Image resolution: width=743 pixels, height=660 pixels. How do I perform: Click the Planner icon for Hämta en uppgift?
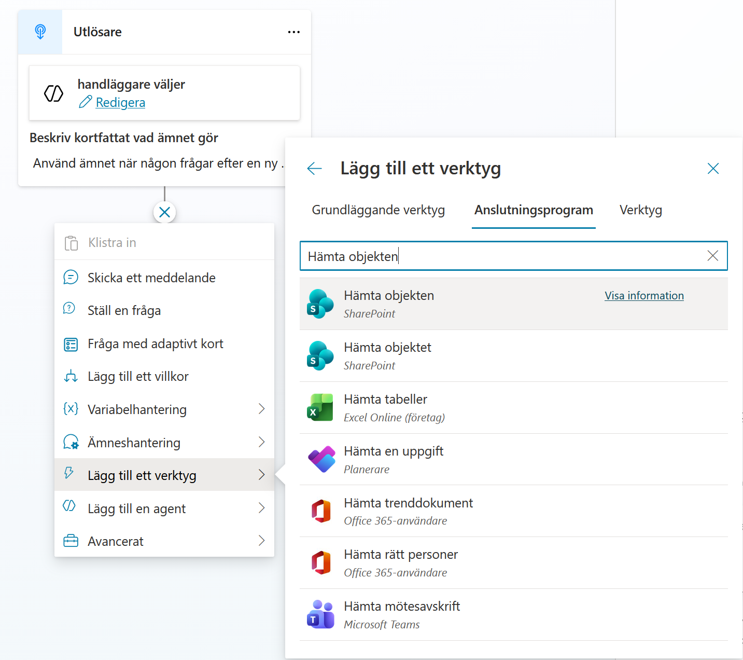(321, 459)
